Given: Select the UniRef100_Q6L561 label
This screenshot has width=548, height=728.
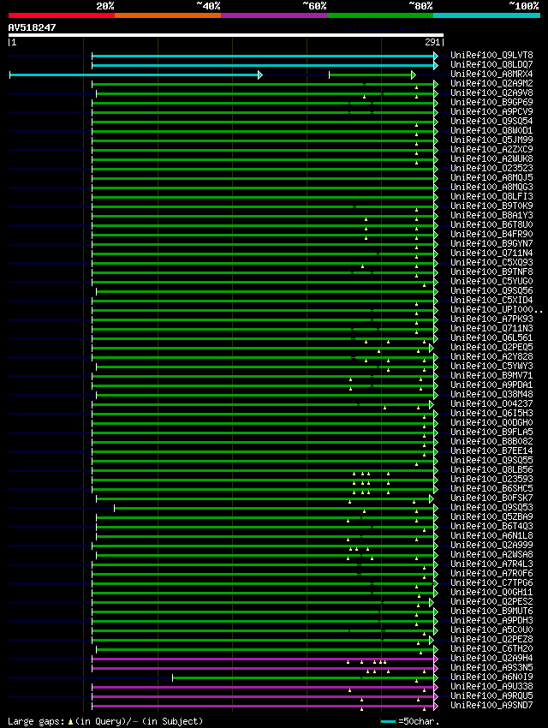Looking at the screenshot, I should click(x=491, y=338).
